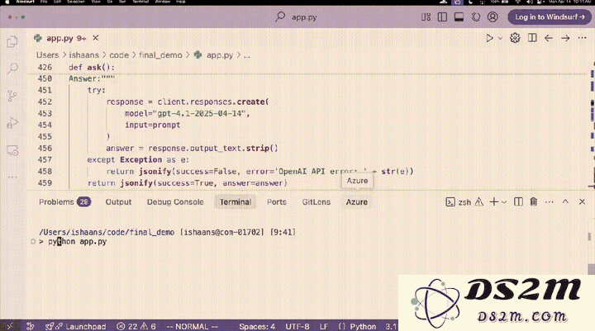Click line number 456 in gutter
This screenshot has height=331, width=595.
pyautogui.click(x=45, y=149)
